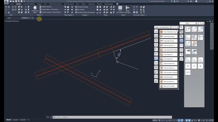The height and width of the screenshot is (122, 218).
Task: Open the Help icon menu
Action: [x=196, y=1]
